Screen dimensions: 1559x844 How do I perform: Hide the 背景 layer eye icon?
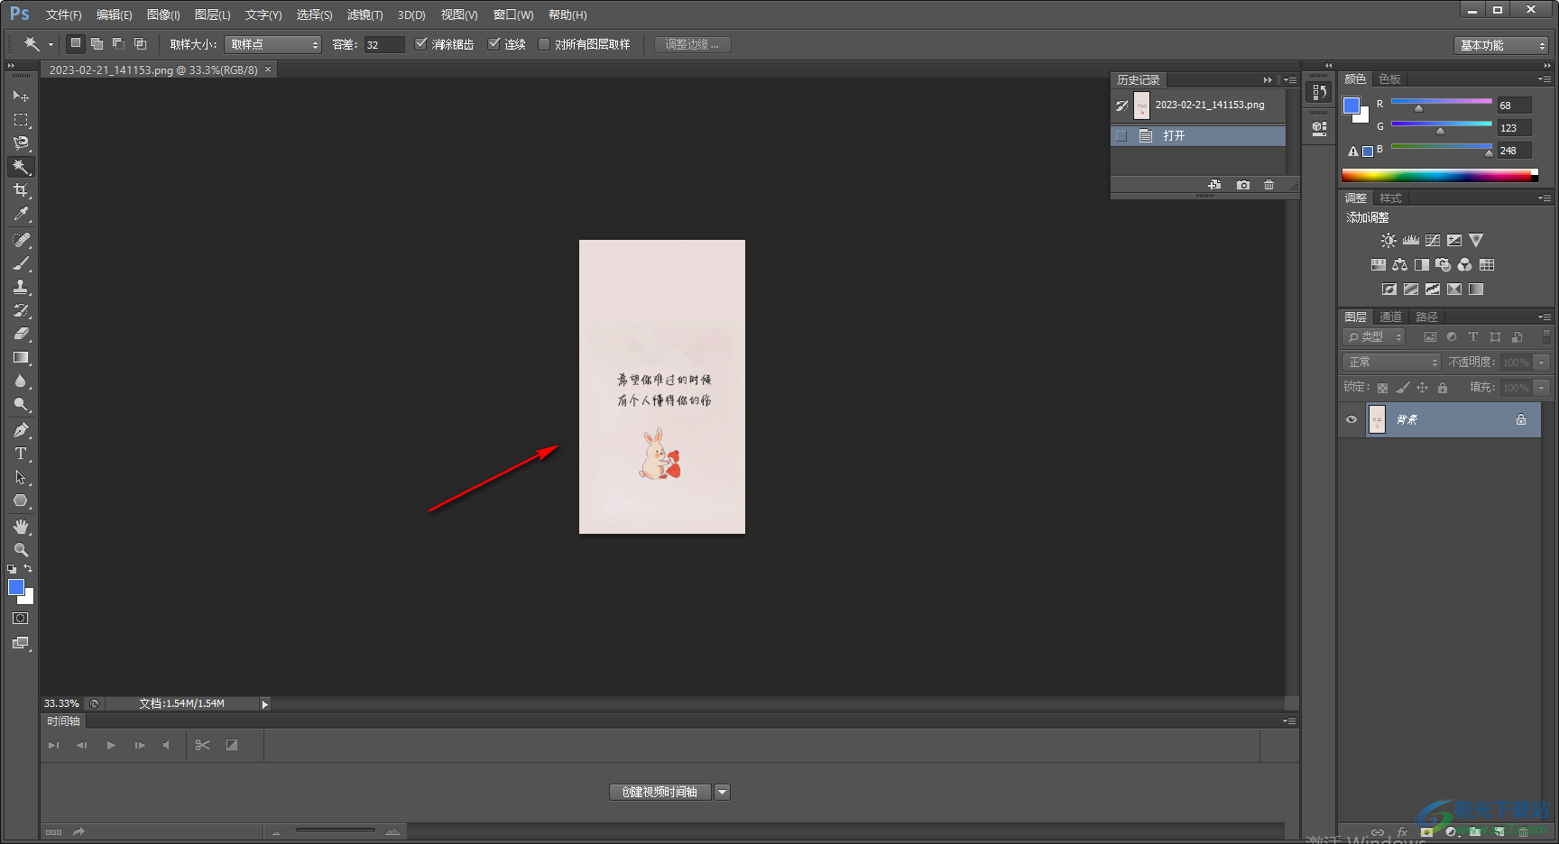[x=1351, y=419]
